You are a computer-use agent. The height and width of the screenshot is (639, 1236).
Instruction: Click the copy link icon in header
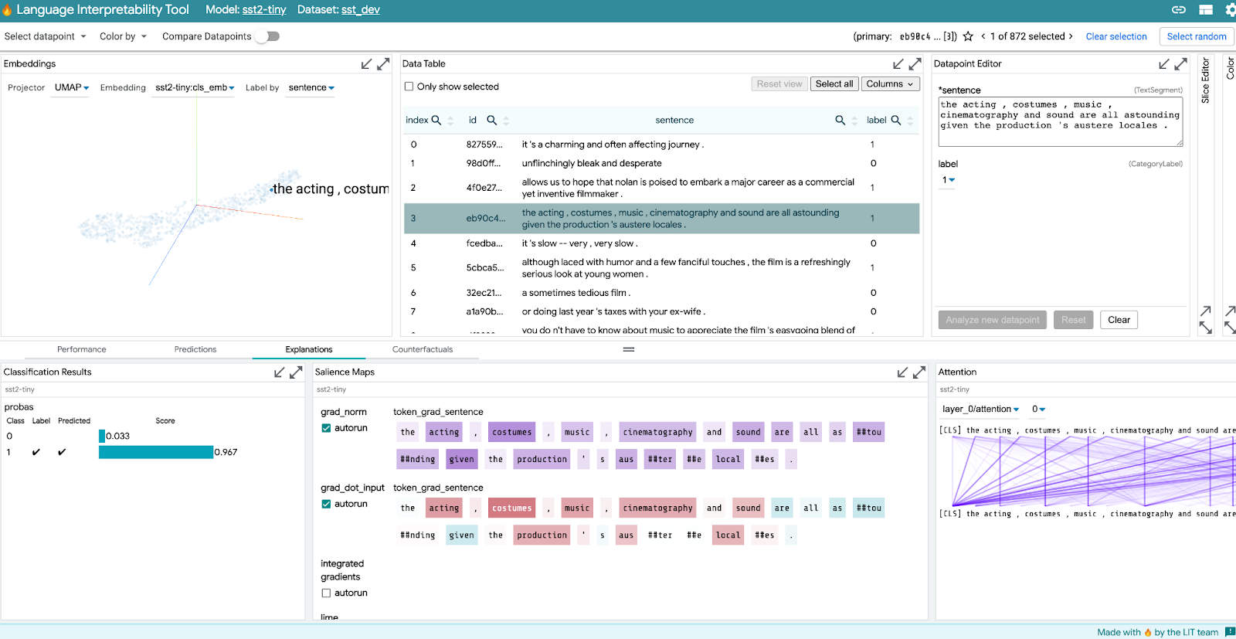point(1179,10)
